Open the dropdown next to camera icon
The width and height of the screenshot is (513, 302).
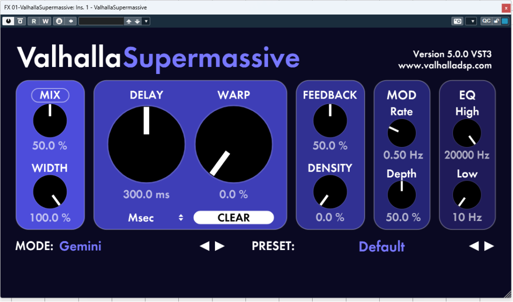(x=471, y=21)
